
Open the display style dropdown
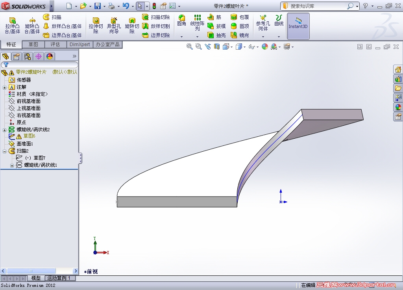pos(244,47)
